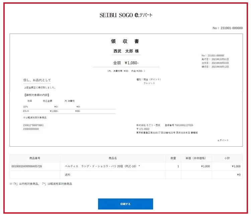
Task: Click the company name 株式会社 そごう・西武
Action: pos(148,125)
